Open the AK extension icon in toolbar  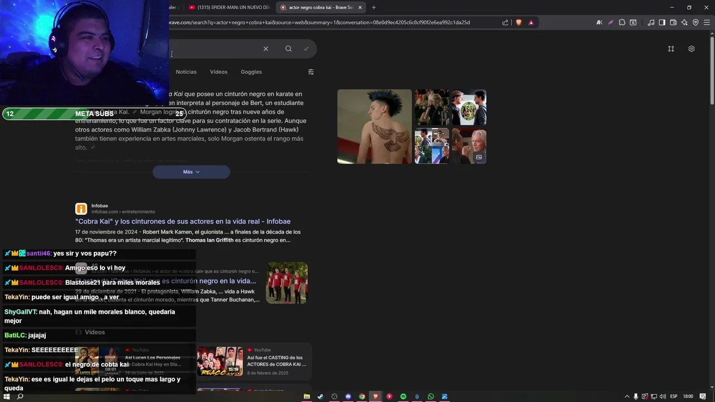[x=599, y=22]
